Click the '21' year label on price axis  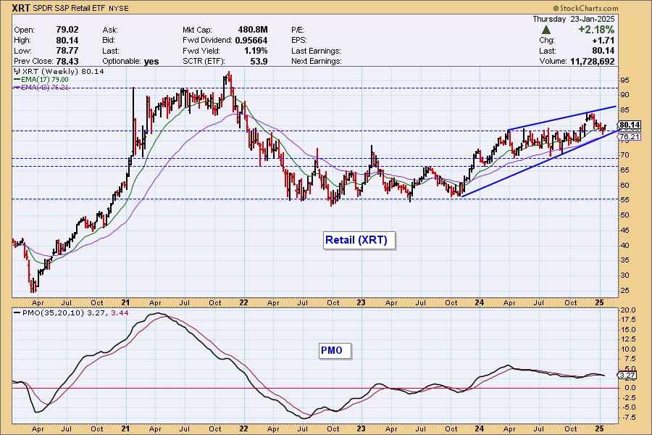pyautogui.click(x=126, y=302)
